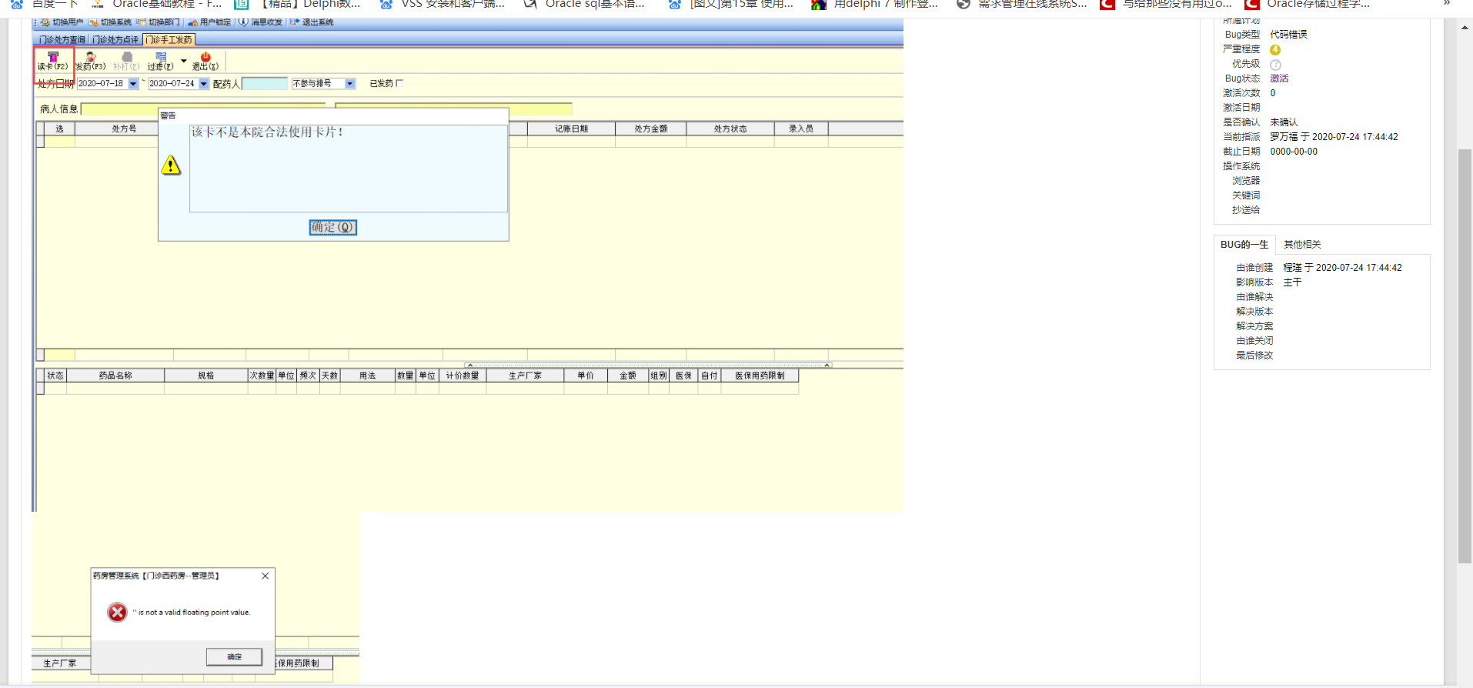Open the end date 2020-07-24 dropdown
Image resolution: width=1473 pixels, height=688 pixels.
tap(204, 84)
